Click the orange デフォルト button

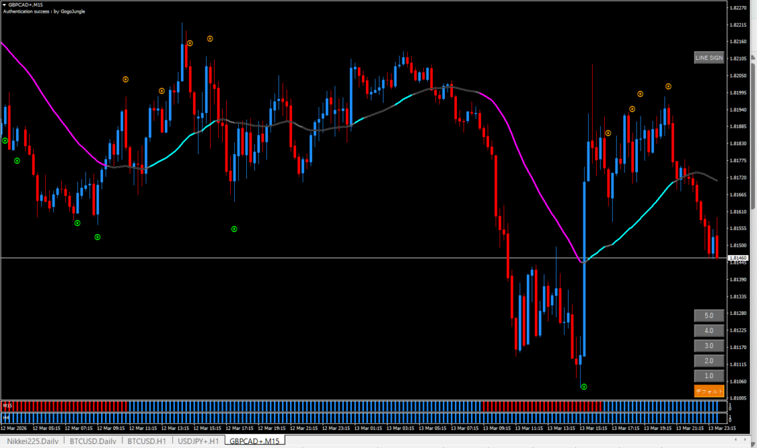(708, 392)
